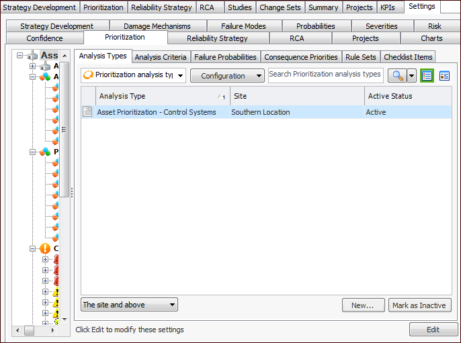Switch to card detail view icon
The image size is (461, 343).
coord(444,76)
